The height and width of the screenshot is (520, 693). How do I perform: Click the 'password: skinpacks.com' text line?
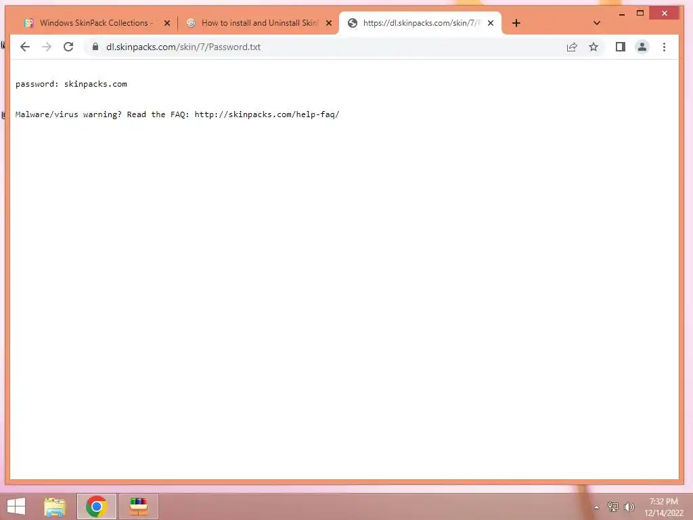[x=71, y=84]
